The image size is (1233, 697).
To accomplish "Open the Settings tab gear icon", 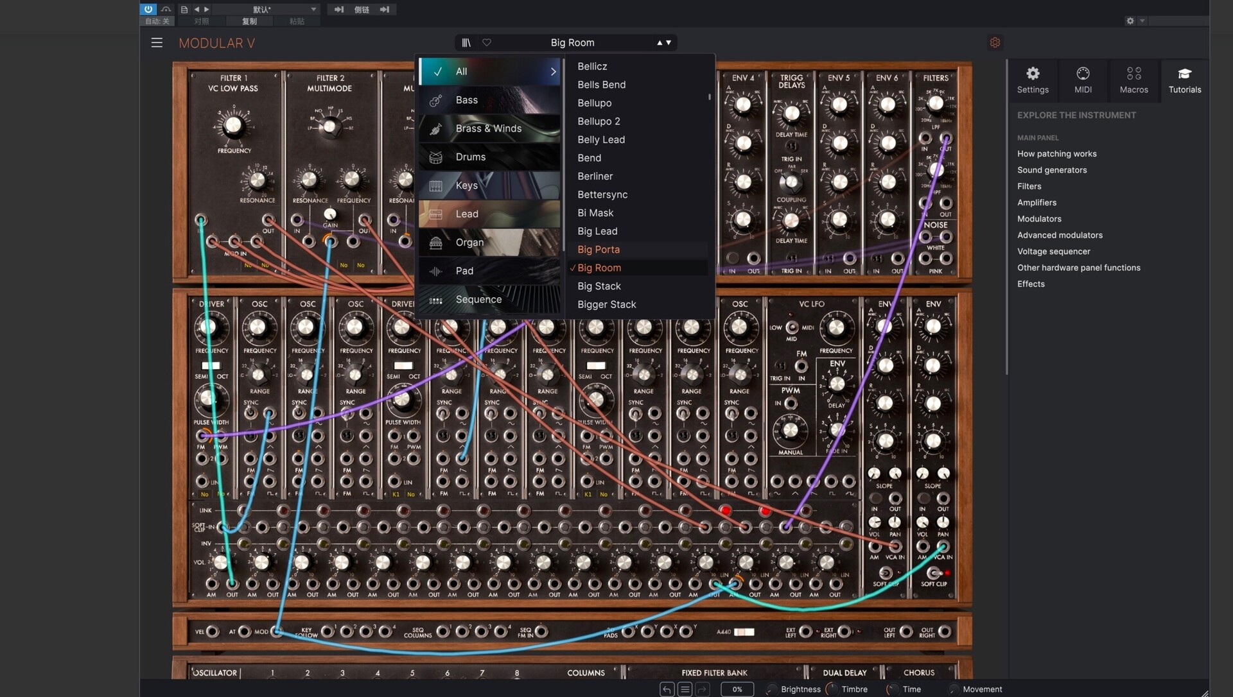I will point(1033,80).
